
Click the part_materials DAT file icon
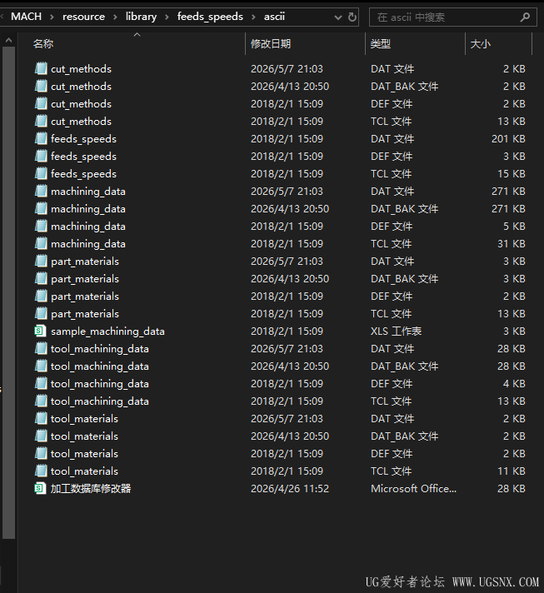pos(41,261)
